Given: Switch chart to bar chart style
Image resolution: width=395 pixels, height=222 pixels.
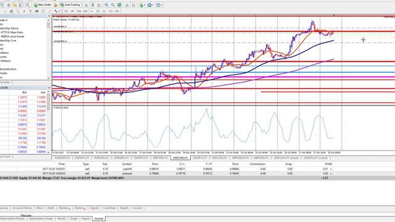Looking at the screenshot, I should tap(86, 5).
